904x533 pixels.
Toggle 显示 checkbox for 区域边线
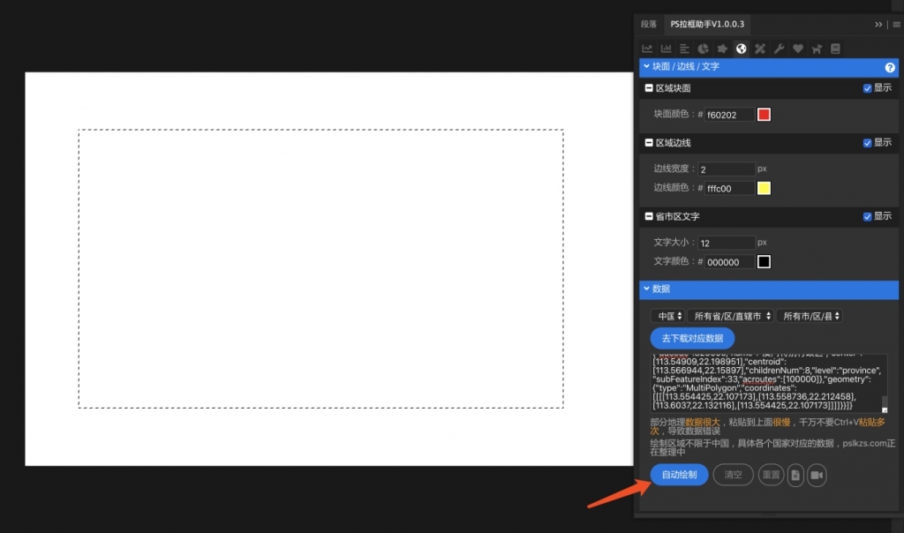coord(868,143)
